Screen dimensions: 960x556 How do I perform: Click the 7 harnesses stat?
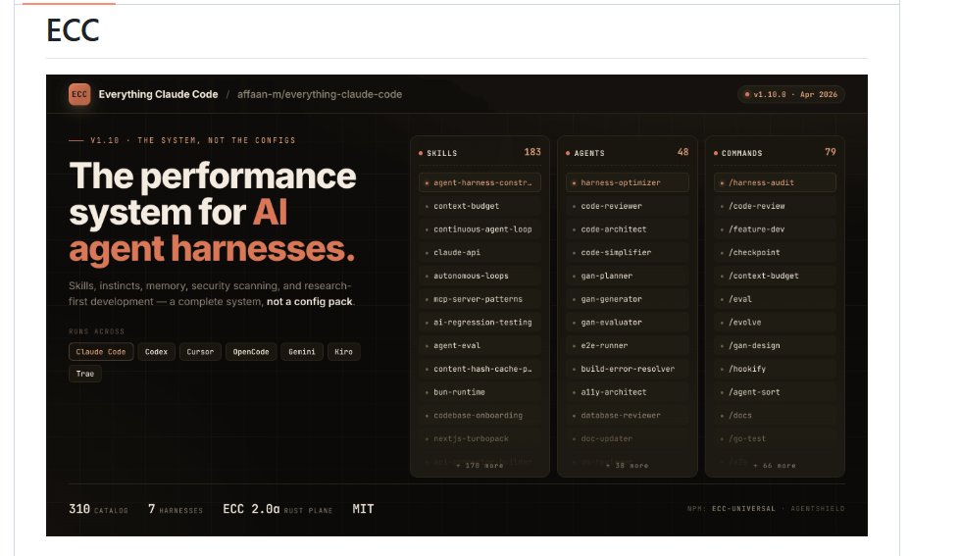(x=176, y=509)
